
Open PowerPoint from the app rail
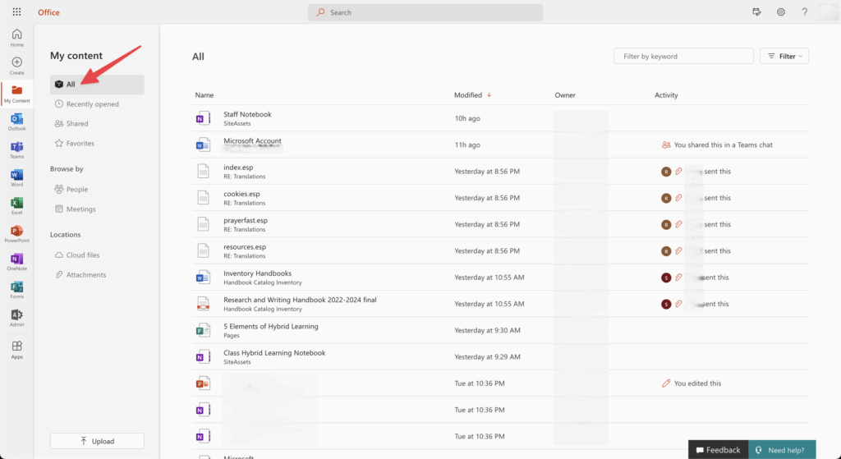coord(16,234)
